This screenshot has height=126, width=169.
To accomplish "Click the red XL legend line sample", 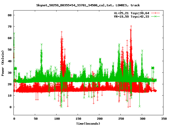I will coord(155,13).
